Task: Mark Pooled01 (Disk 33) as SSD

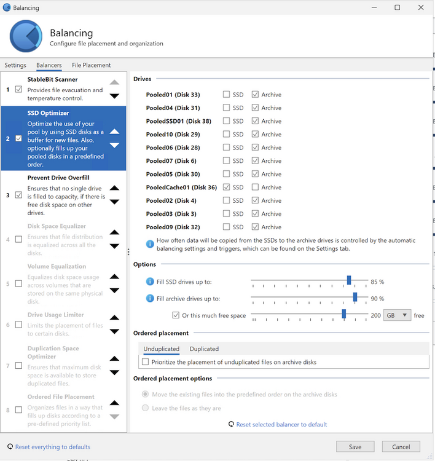Action: (x=226, y=95)
